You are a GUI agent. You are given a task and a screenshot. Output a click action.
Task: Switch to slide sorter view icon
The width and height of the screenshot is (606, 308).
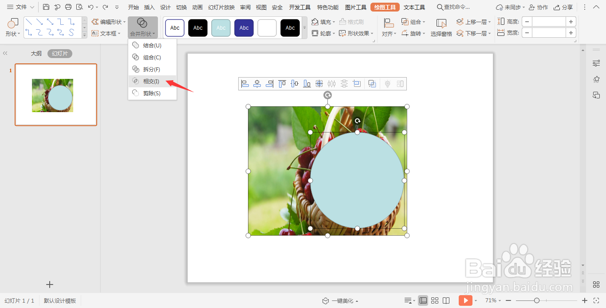(435, 300)
